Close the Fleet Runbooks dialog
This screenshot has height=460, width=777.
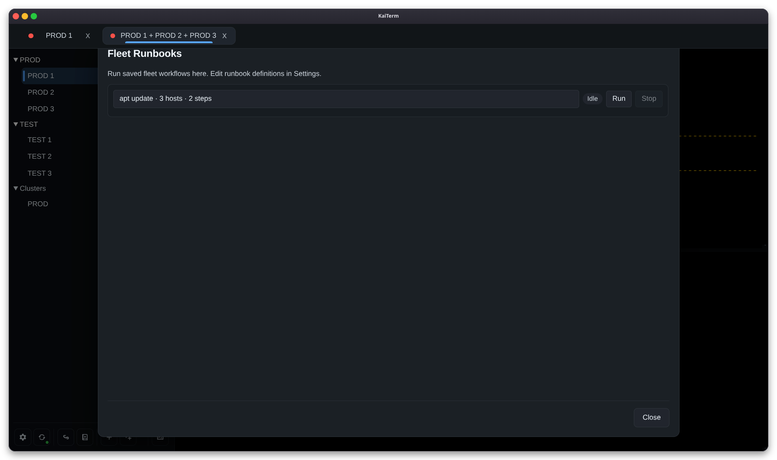[x=651, y=418]
